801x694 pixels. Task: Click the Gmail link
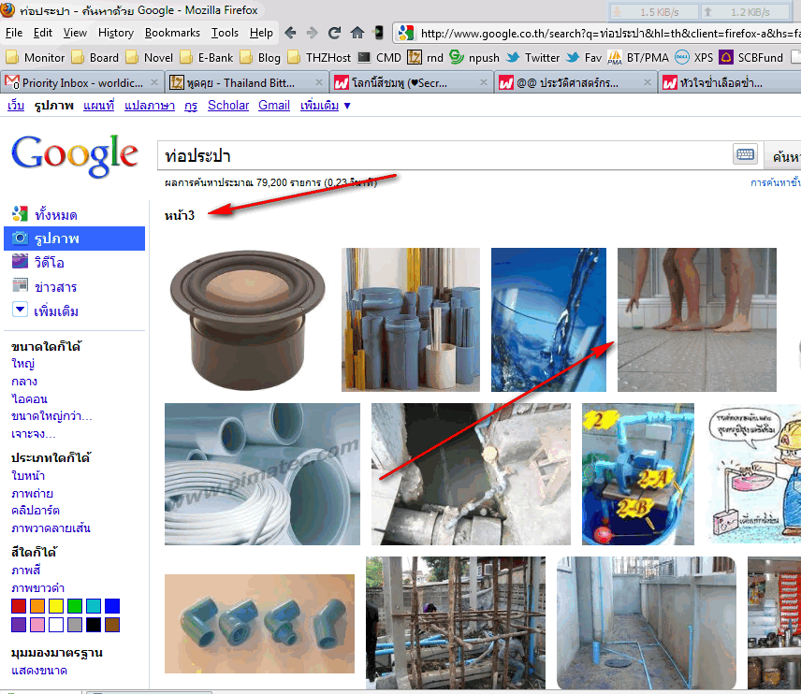point(274,105)
